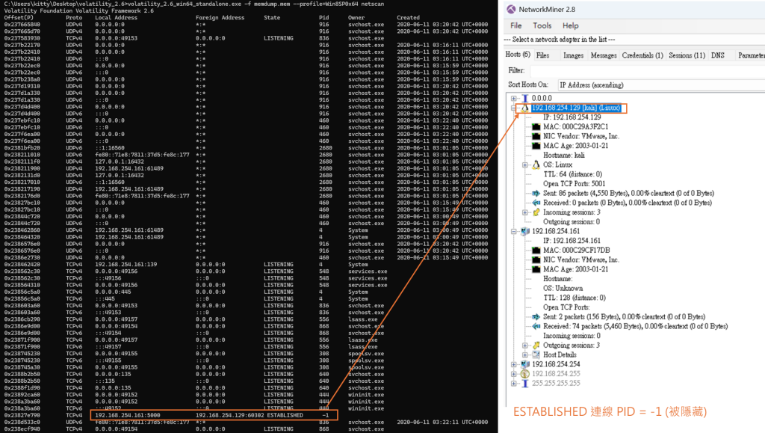
Task: Select the Hostname: kali row
Action: tap(564, 156)
